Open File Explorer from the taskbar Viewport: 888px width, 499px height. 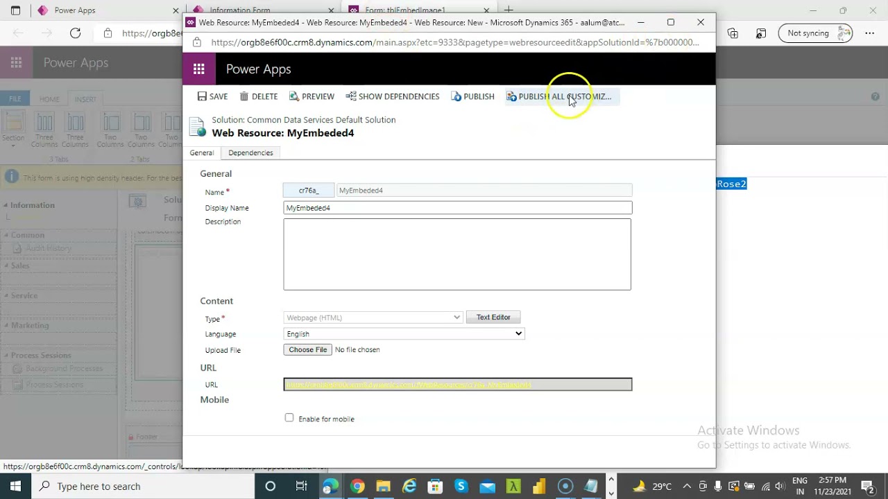click(x=383, y=486)
